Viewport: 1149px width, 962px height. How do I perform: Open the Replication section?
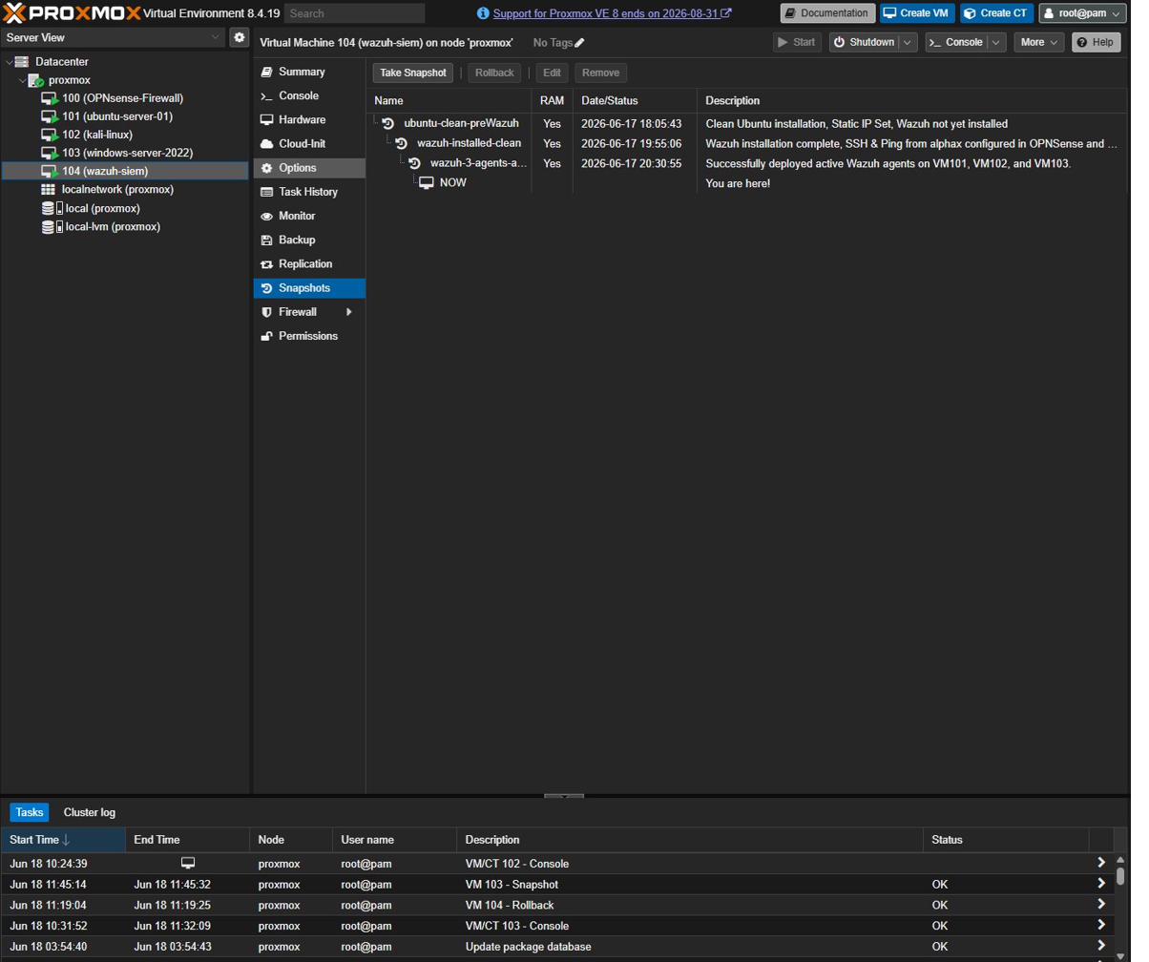click(309, 263)
